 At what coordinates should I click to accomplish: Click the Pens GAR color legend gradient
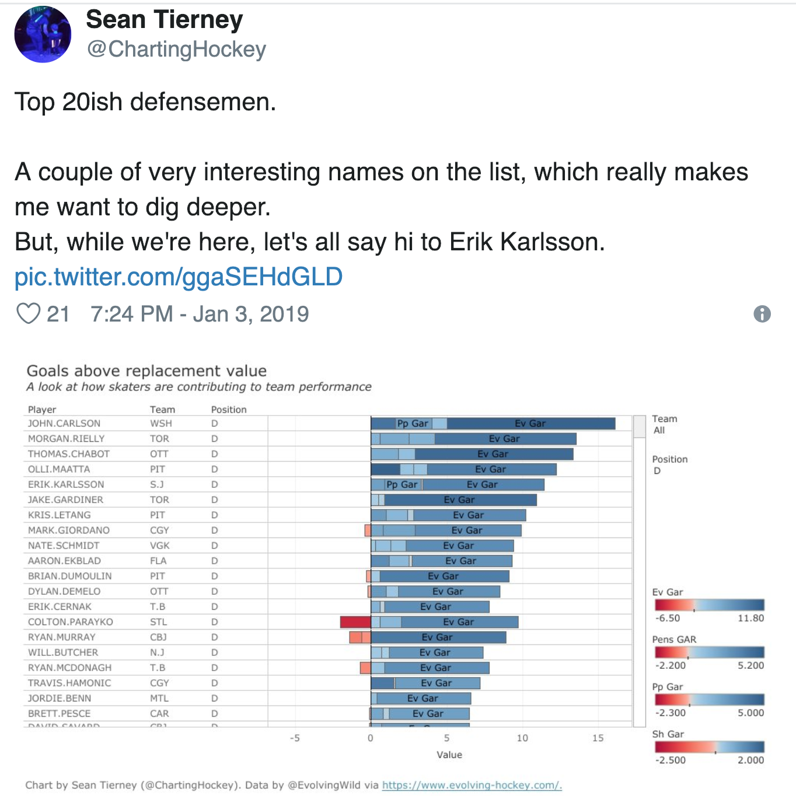coord(709,652)
